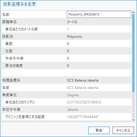Click the 東距 value field

[x=99, y=44]
